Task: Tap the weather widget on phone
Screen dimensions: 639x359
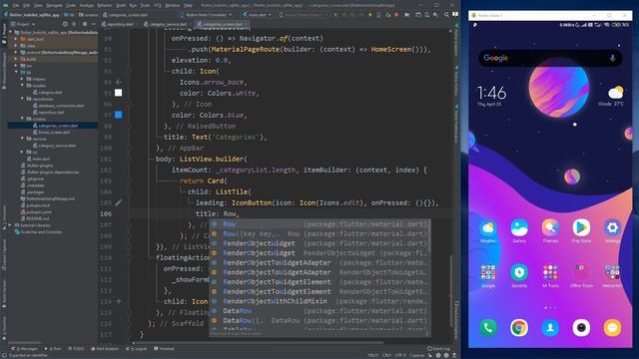Action: pyautogui.click(x=611, y=96)
